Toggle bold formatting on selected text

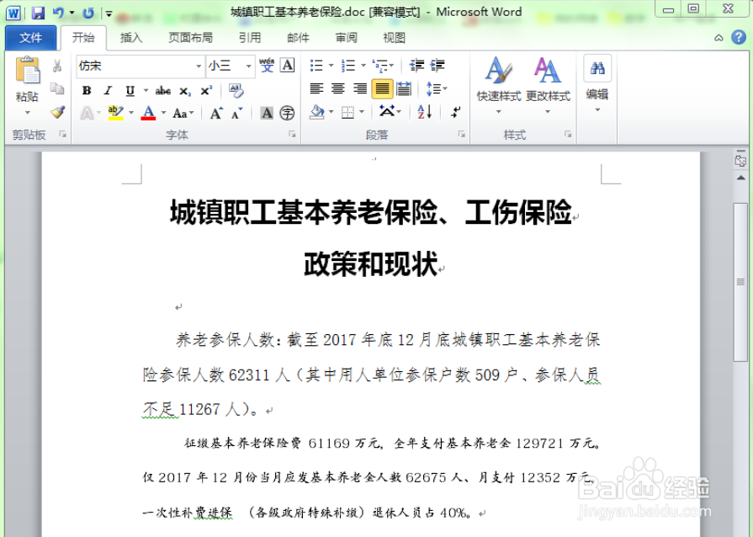pyautogui.click(x=88, y=90)
